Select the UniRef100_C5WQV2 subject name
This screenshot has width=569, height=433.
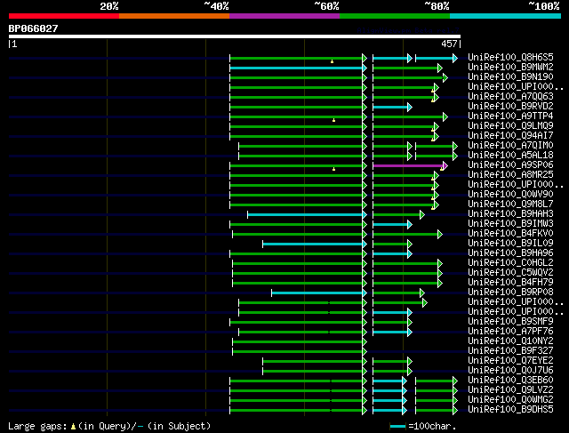[510, 273]
